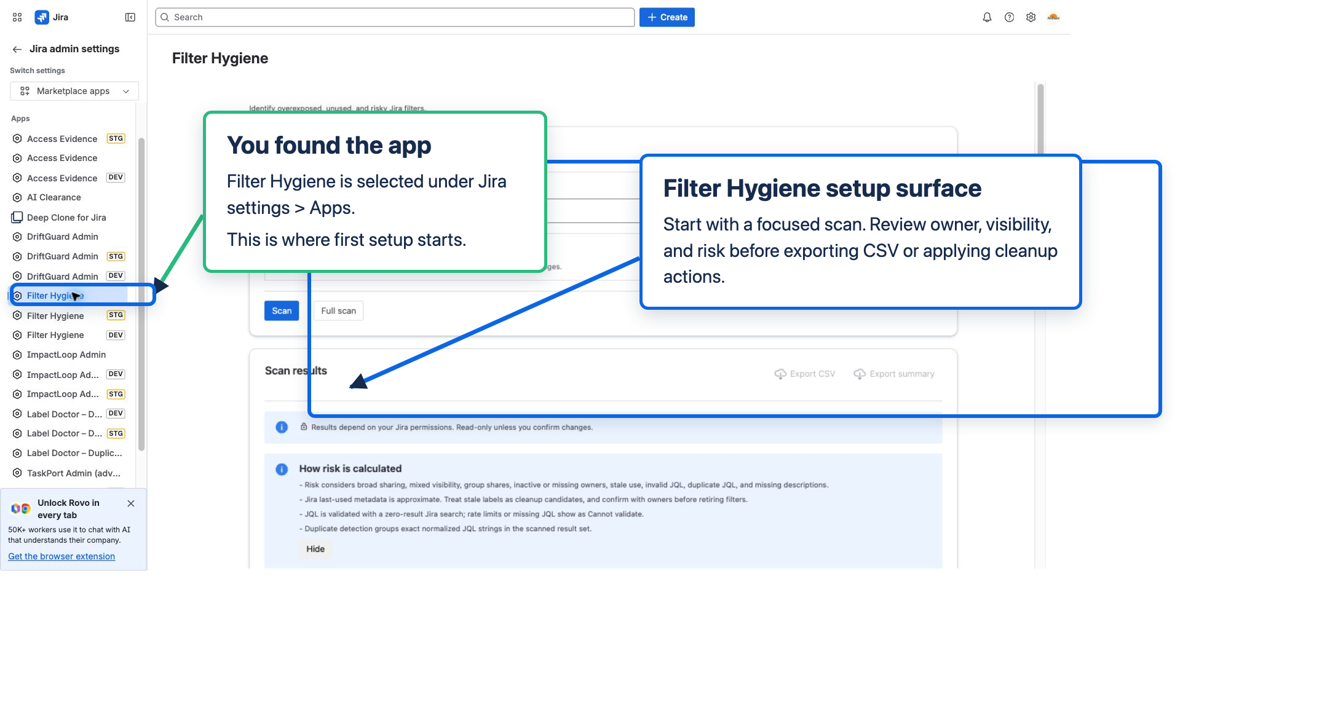
Task: Select Access Evidence without a badge
Action: pos(69,158)
